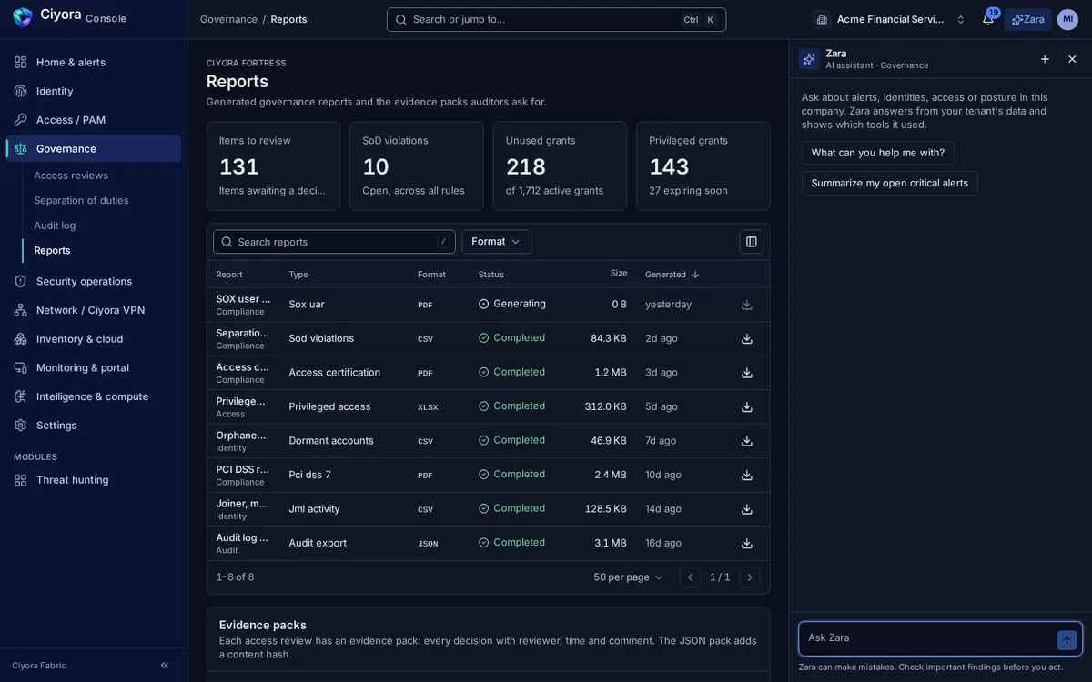This screenshot has height=682, width=1092.
Task: Open the SOX user report row
Action: [488, 305]
